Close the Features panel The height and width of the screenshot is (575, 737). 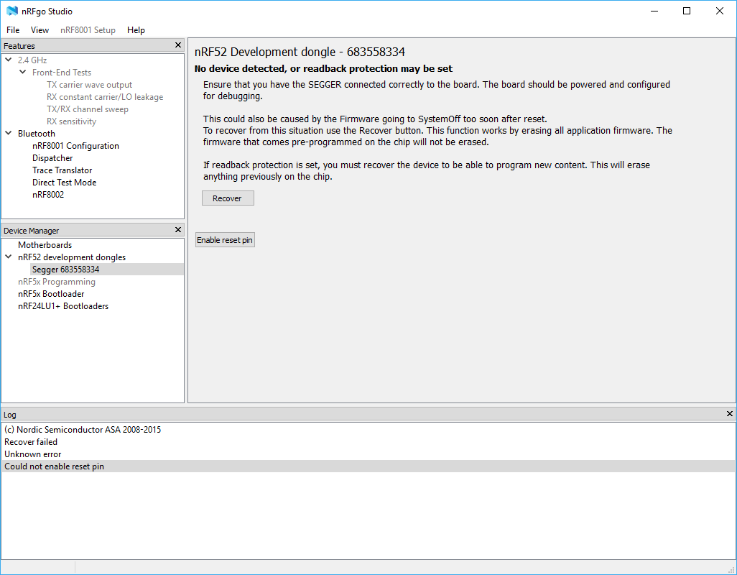coord(178,45)
